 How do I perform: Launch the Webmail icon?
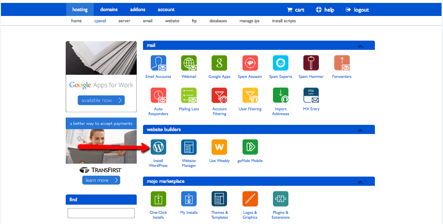189,63
